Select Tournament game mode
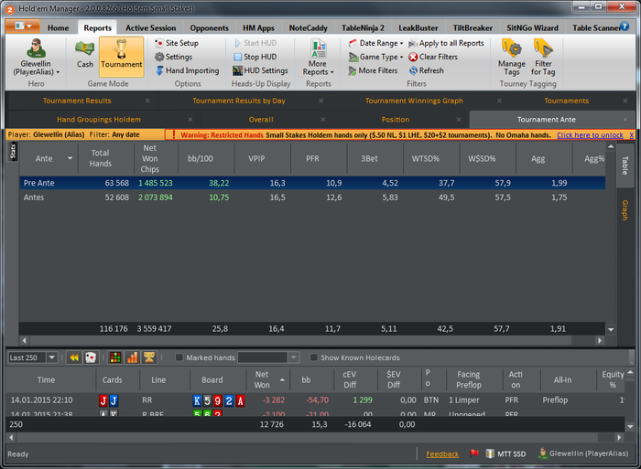 tap(122, 57)
